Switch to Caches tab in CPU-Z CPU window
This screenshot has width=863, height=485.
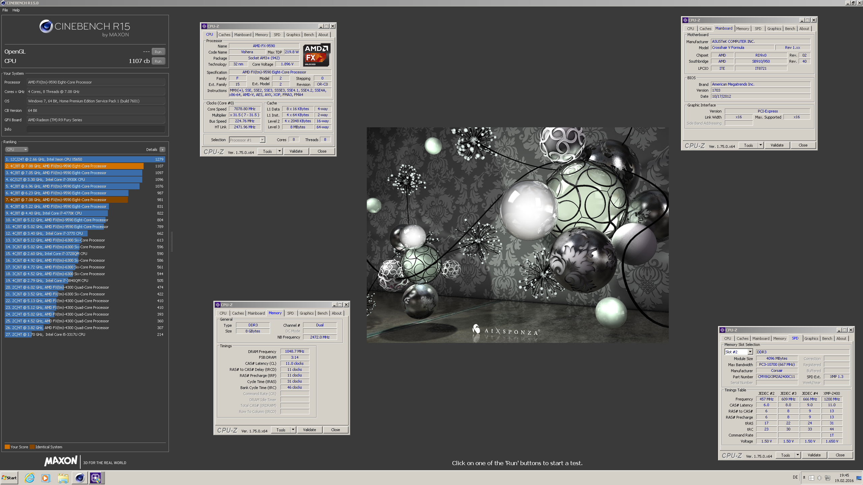tap(224, 35)
